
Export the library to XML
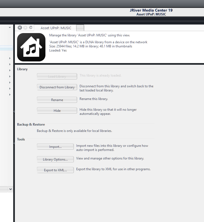click(55, 170)
